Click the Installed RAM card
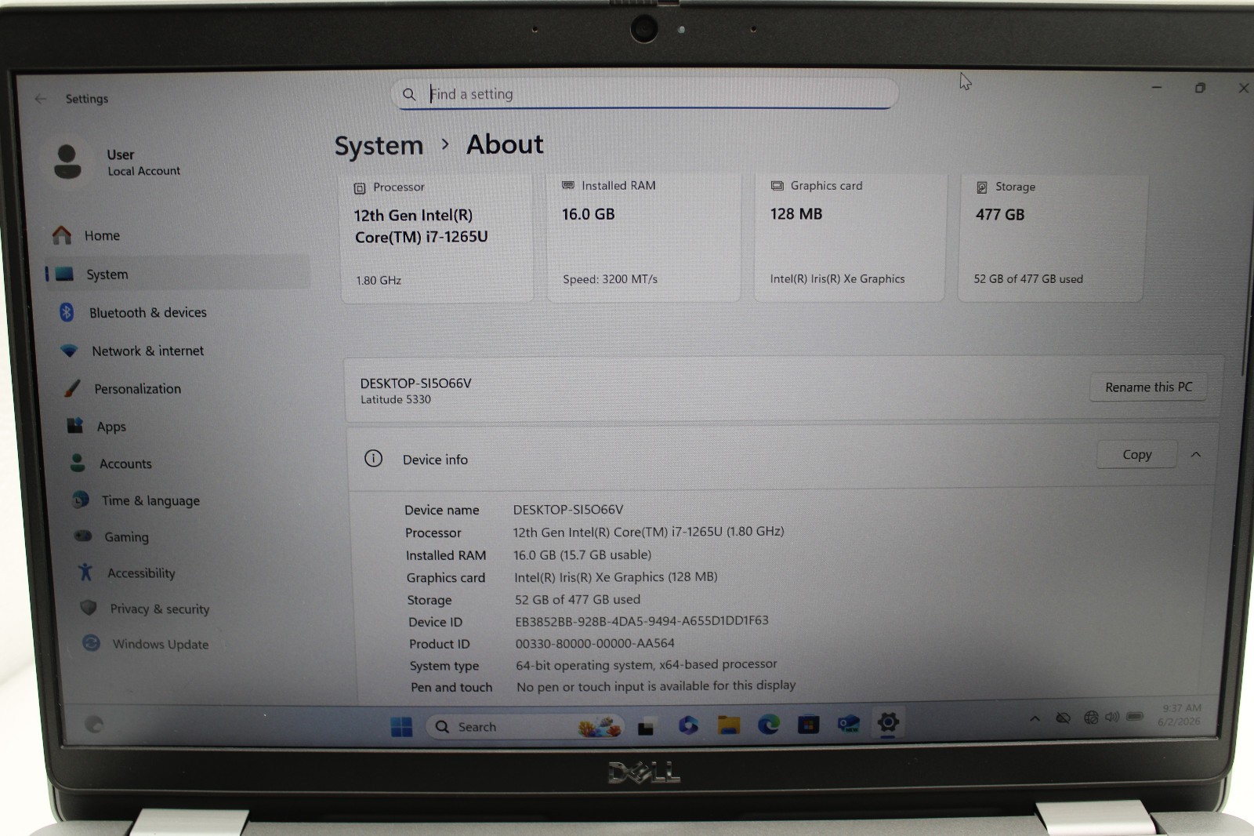 (643, 237)
